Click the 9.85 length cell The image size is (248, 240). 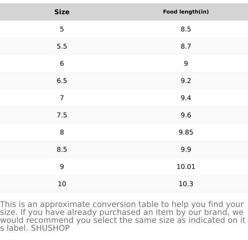(186, 132)
